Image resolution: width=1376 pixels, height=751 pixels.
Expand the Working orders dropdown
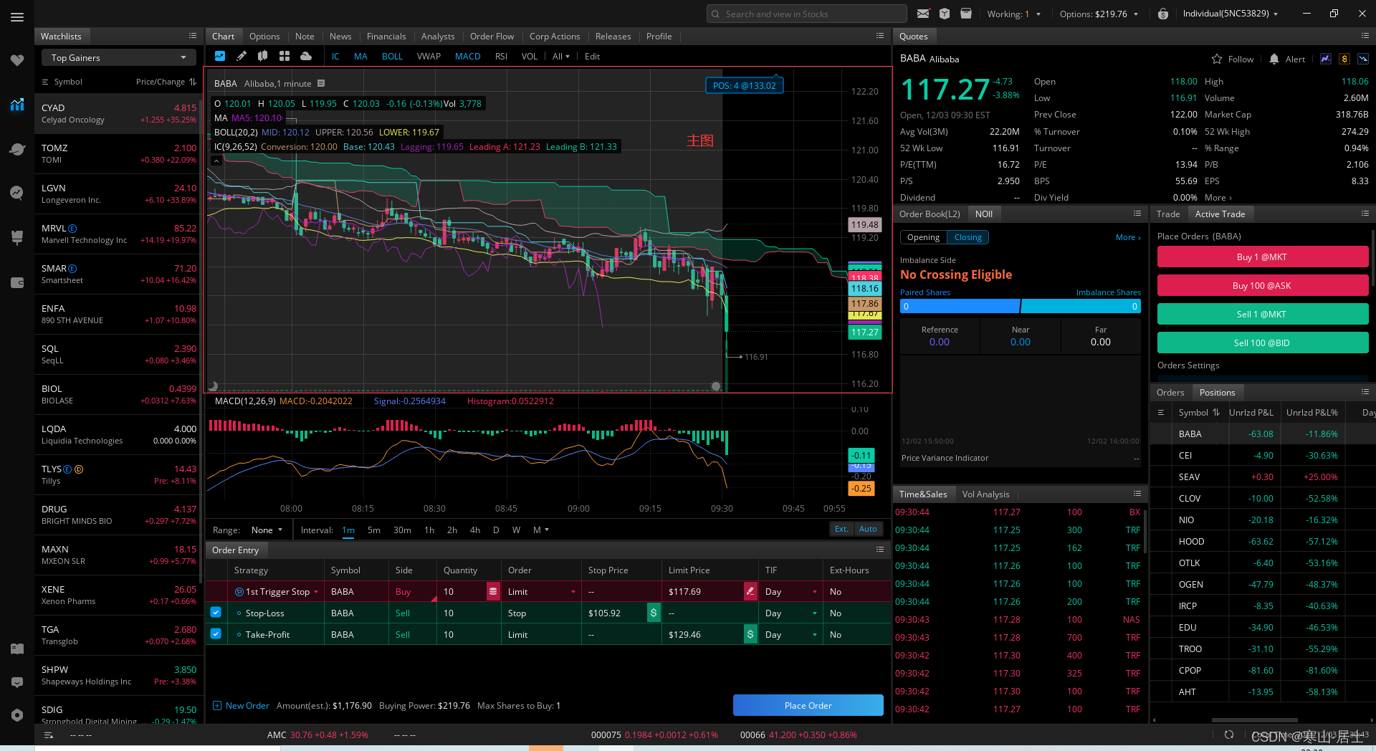[x=1013, y=14]
